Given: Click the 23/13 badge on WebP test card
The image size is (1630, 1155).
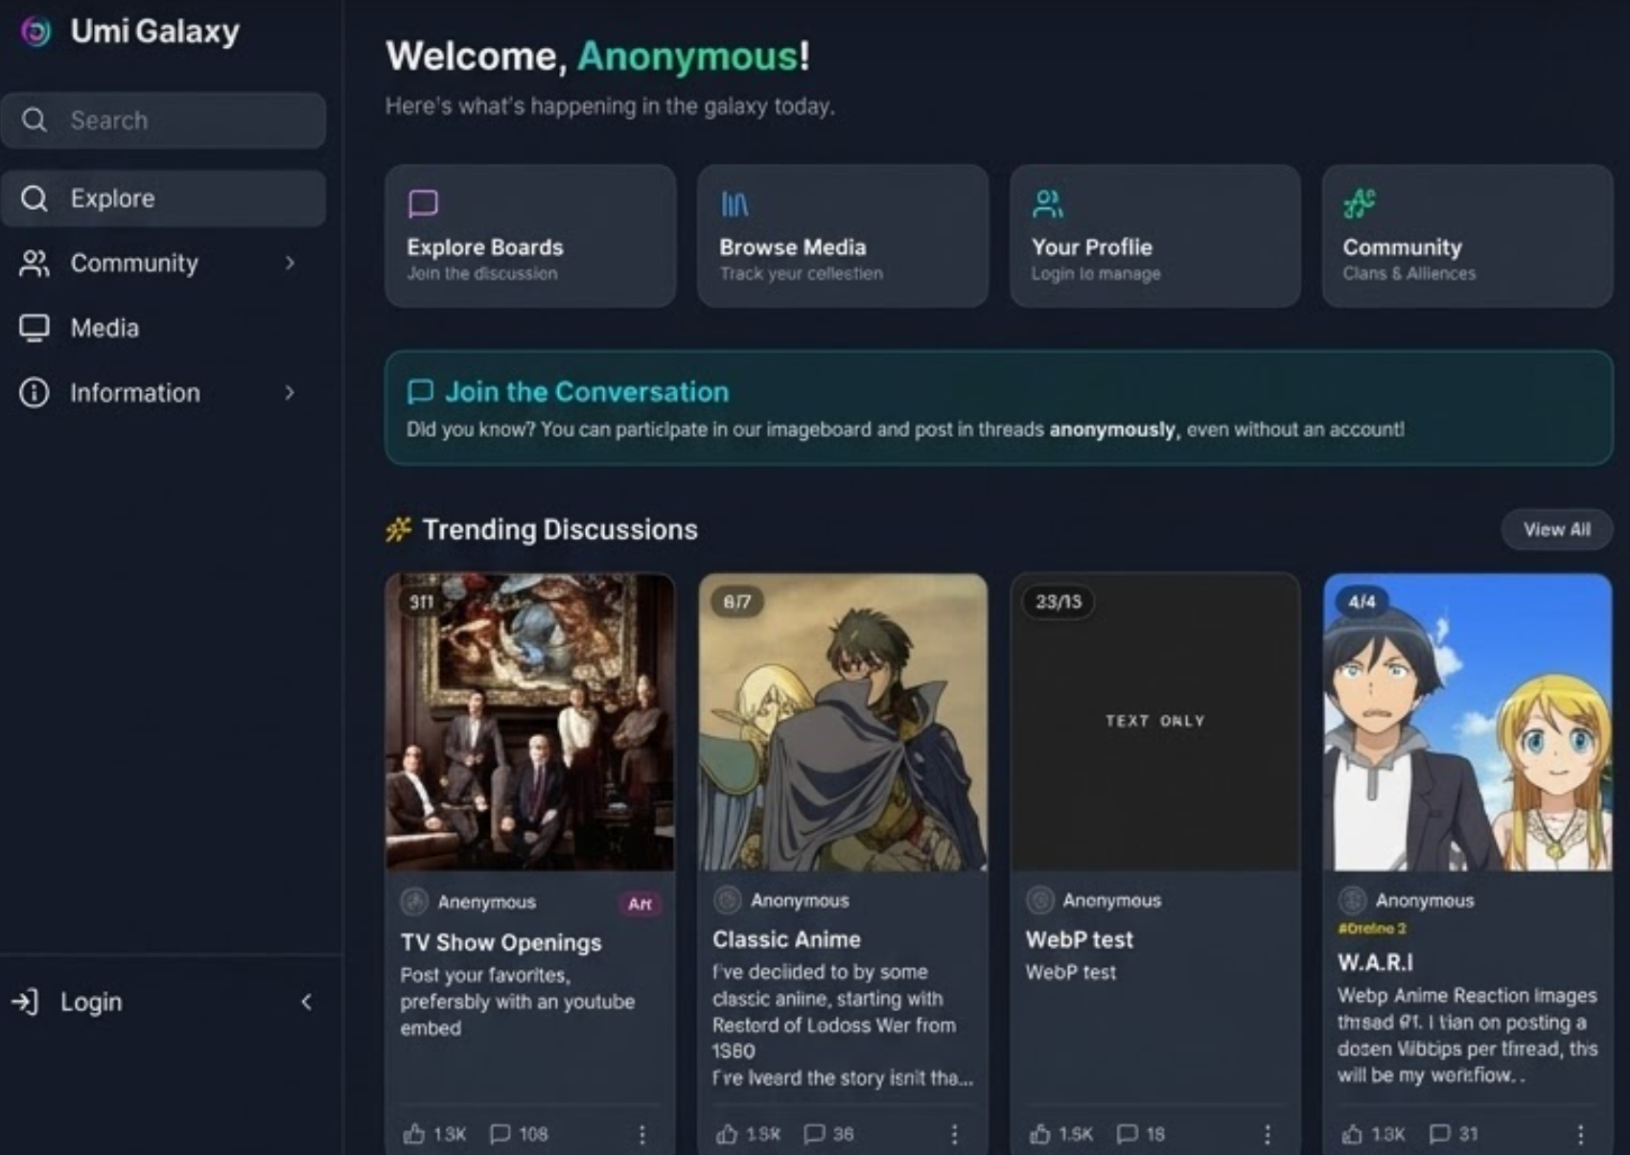Looking at the screenshot, I should 1059,602.
